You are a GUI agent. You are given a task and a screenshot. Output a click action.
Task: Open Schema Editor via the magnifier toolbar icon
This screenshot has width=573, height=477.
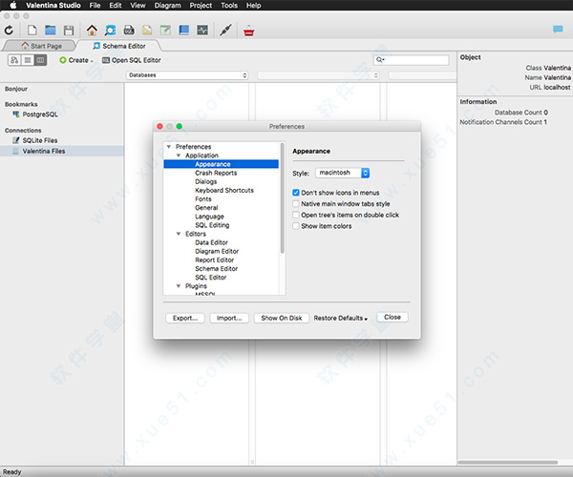point(110,31)
